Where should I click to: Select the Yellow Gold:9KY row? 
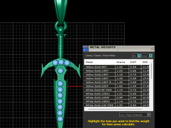117,67
